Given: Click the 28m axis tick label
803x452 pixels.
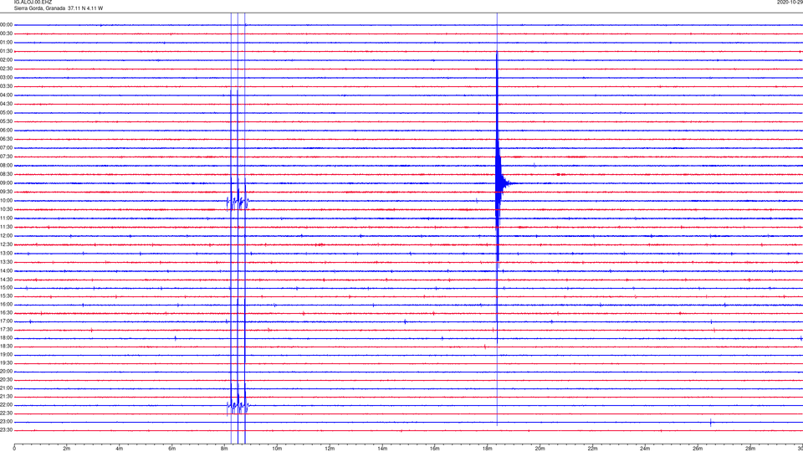Looking at the screenshot, I should click(x=750, y=449).
